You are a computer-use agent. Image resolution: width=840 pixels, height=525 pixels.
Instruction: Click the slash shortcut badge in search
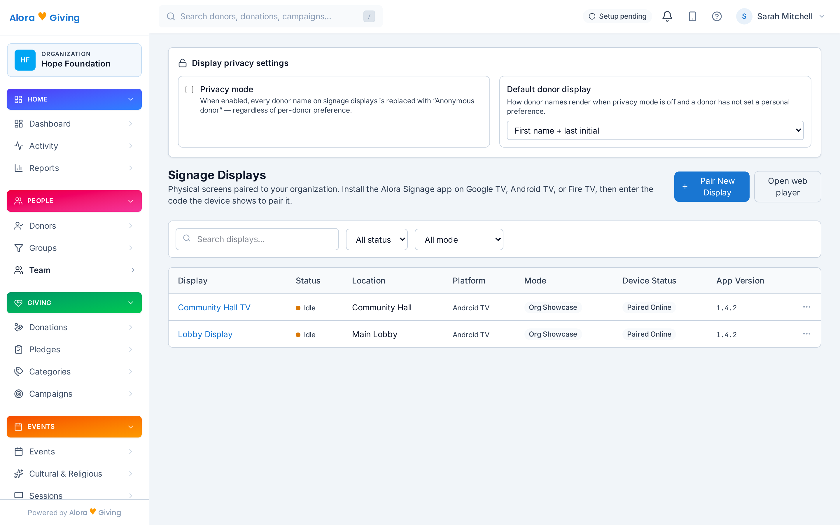pyautogui.click(x=369, y=16)
